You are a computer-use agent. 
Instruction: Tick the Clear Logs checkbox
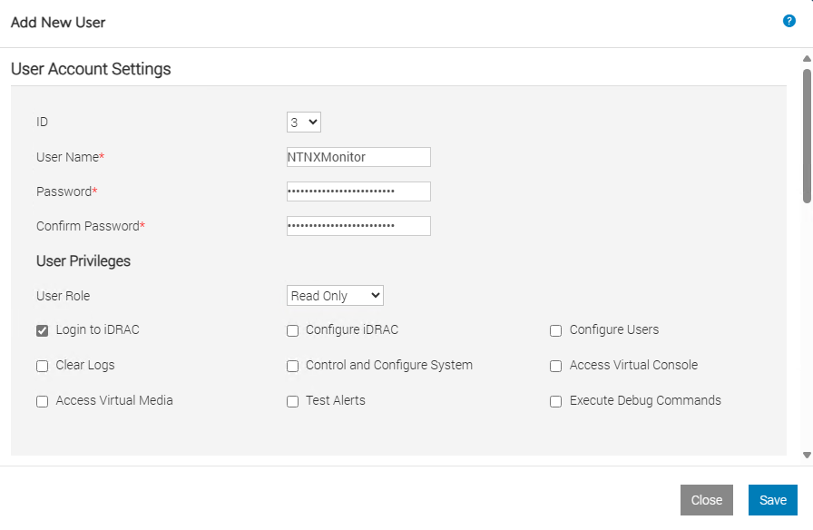coord(42,366)
